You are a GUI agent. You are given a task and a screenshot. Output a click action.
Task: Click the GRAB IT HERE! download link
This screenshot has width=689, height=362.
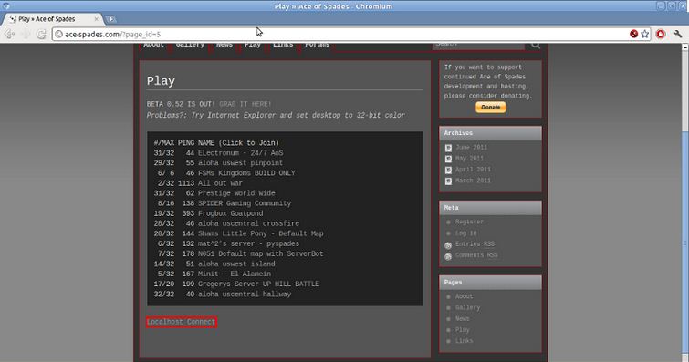point(245,104)
